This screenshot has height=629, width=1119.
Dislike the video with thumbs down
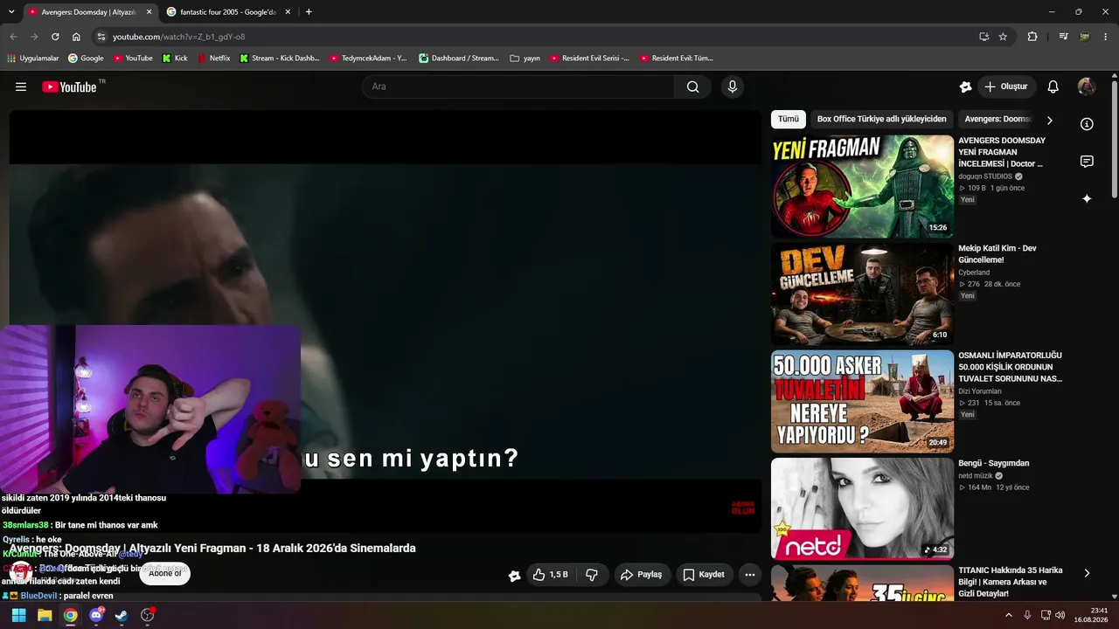[x=592, y=575]
